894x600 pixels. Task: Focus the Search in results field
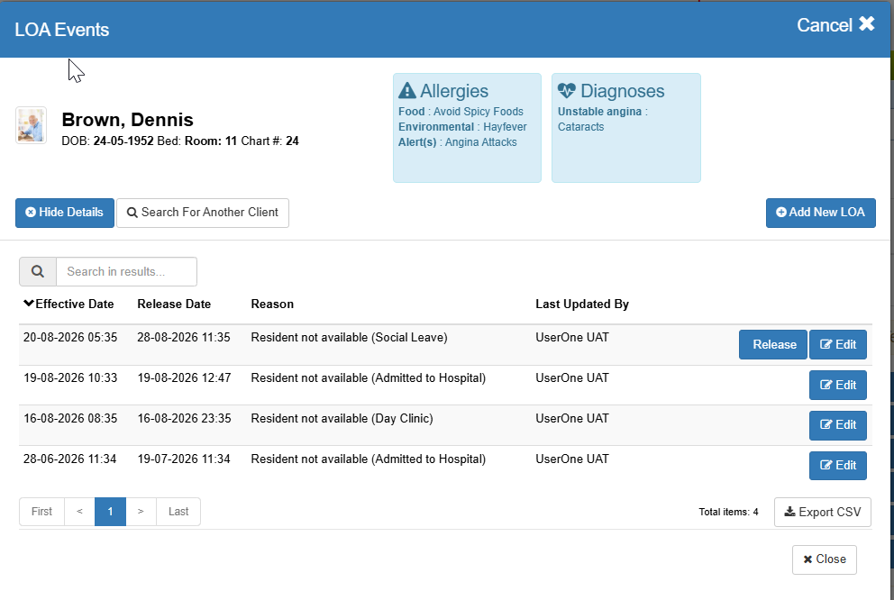coord(126,272)
